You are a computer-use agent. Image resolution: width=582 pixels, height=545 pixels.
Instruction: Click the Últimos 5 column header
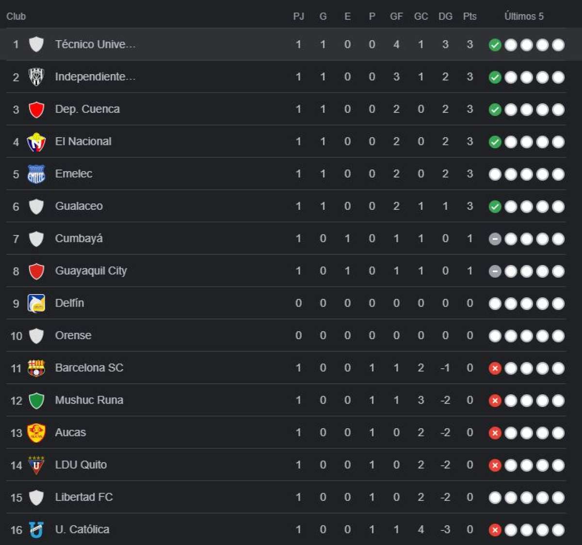524,16
